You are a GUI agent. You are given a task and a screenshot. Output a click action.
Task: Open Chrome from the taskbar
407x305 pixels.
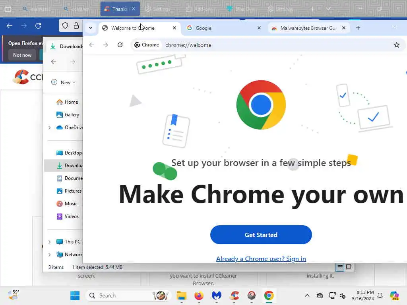point(269,295)
